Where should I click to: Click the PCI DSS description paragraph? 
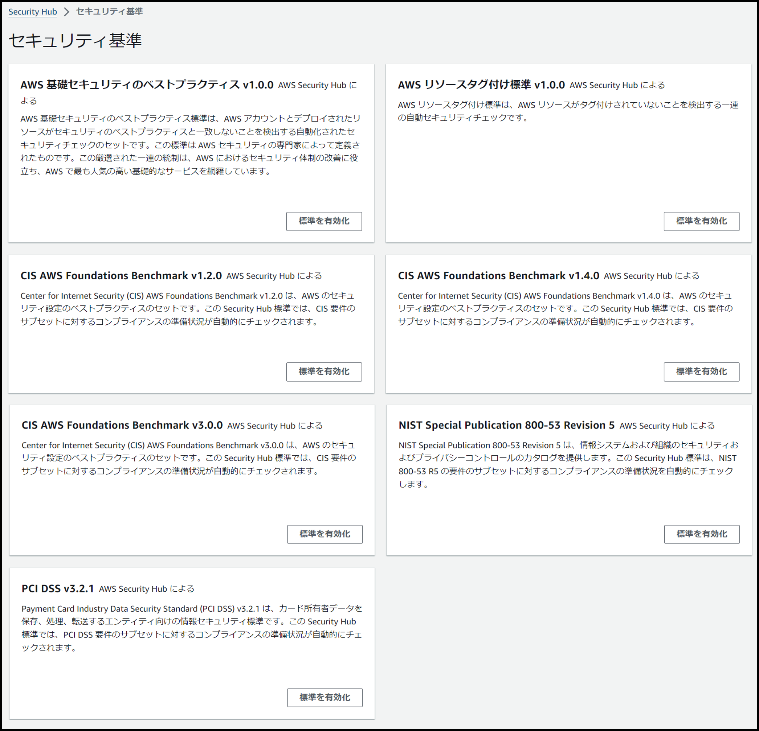(x=192, y=628)
